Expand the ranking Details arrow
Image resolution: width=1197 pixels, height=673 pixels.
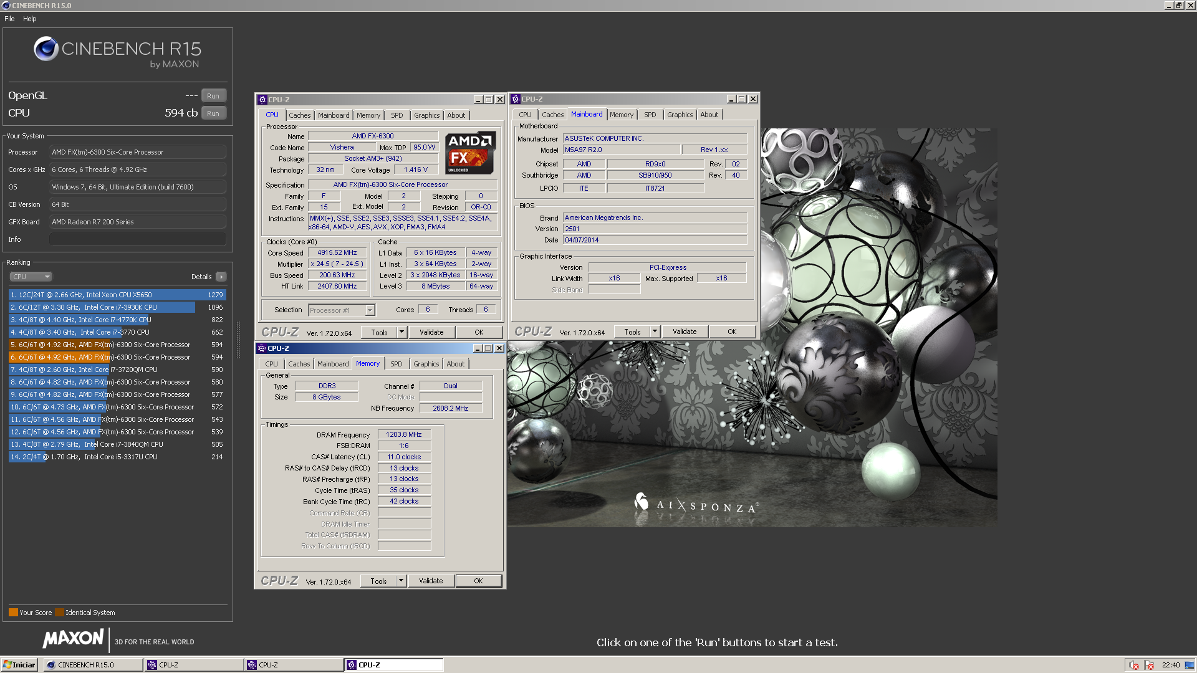pyautogui.click(x=221, y=277)
